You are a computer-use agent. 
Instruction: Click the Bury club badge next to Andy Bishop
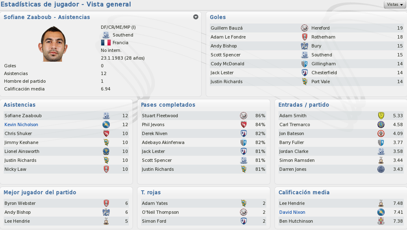point(305,46)
